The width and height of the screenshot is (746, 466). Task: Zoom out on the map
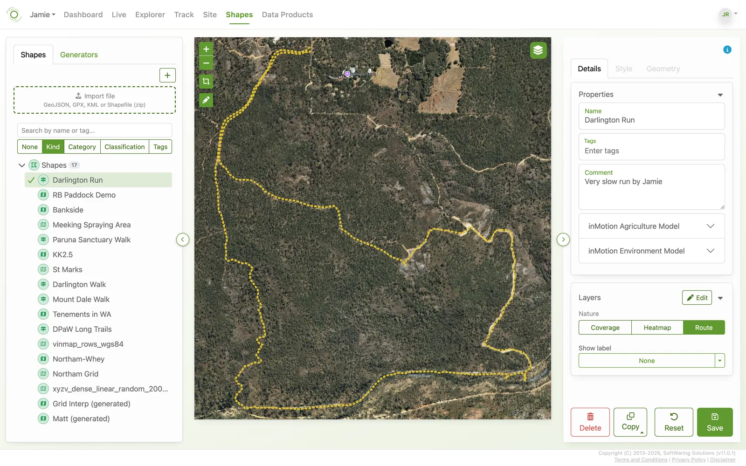coord(206,63)
